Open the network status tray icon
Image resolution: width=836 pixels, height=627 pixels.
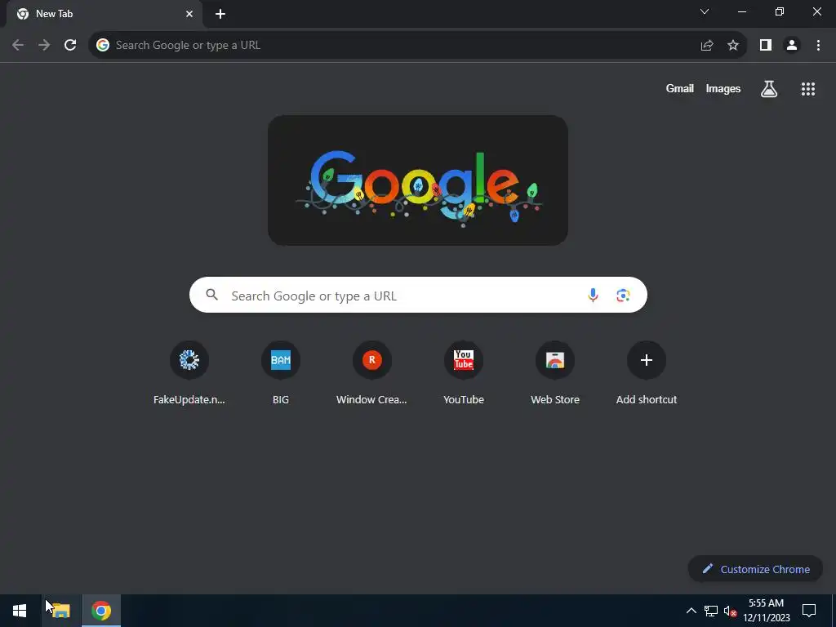[711, 611]
